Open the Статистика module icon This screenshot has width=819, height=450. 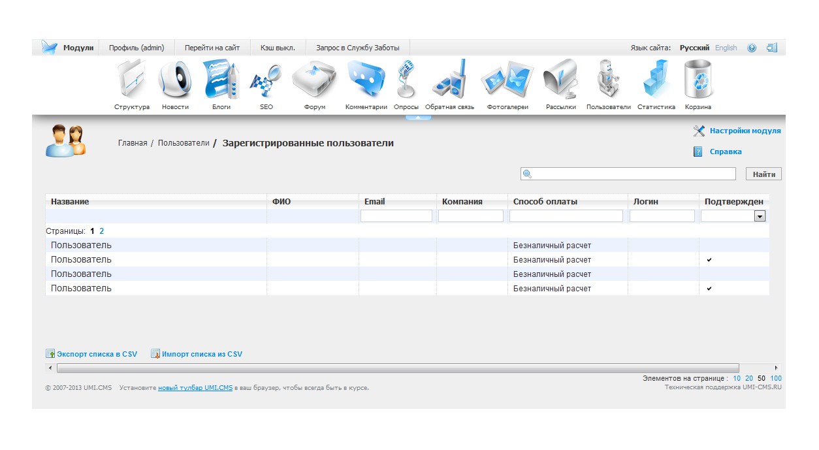point(656,80)
